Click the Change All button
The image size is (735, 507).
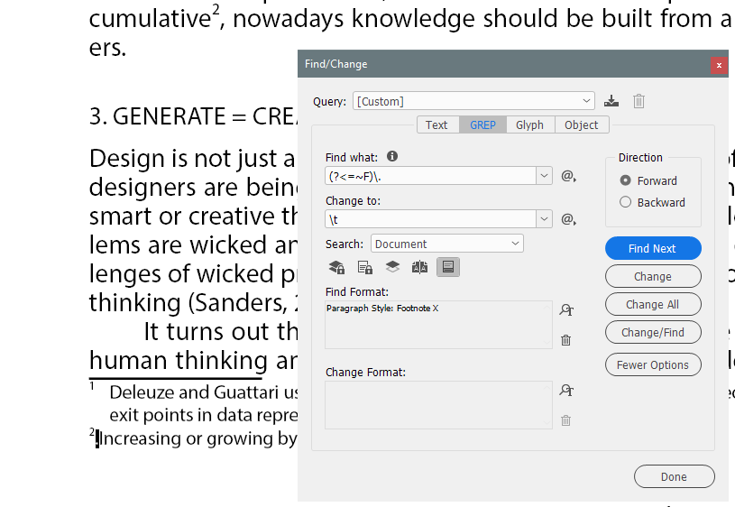coord(652,305)
